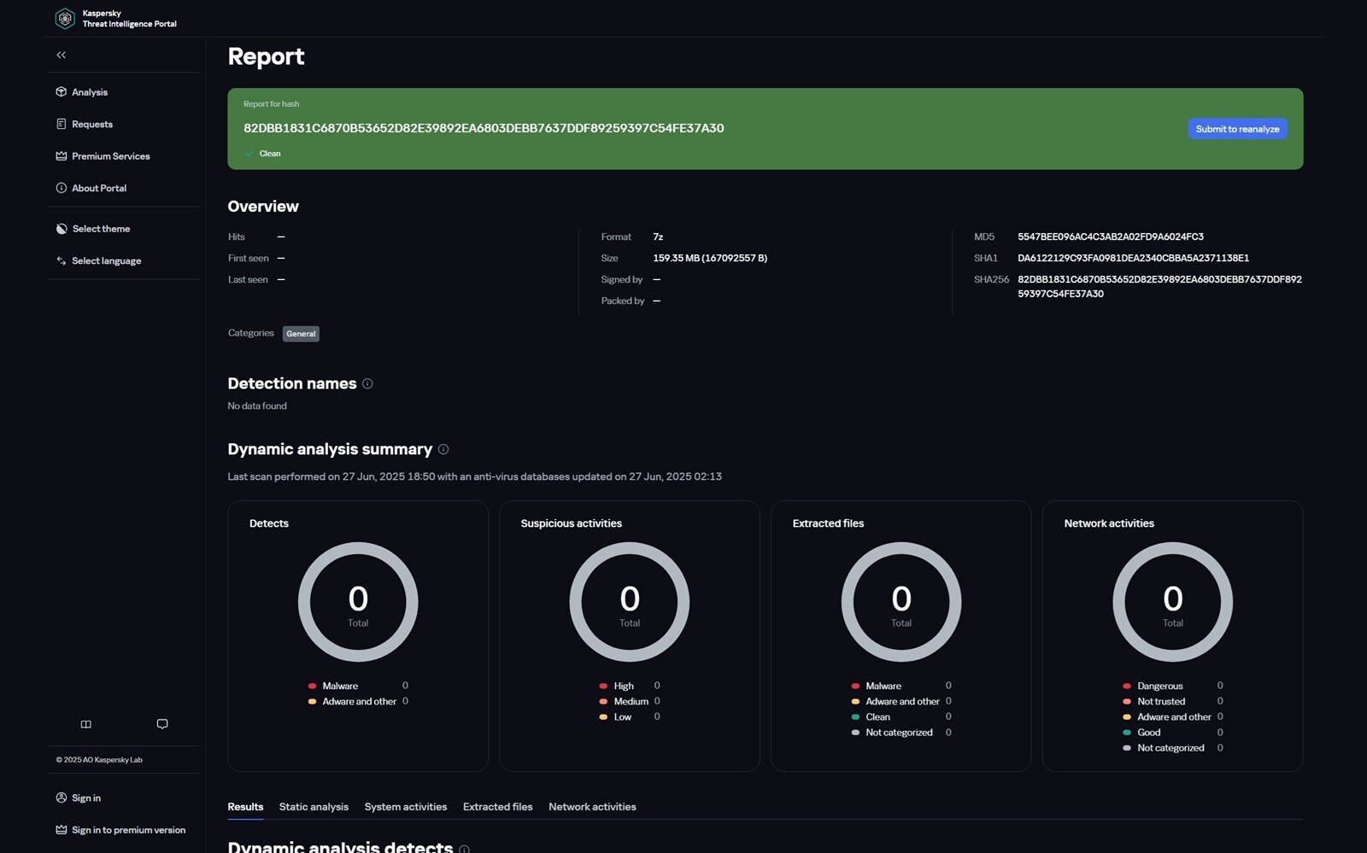Click the Requests document icon

coord(61,124)
